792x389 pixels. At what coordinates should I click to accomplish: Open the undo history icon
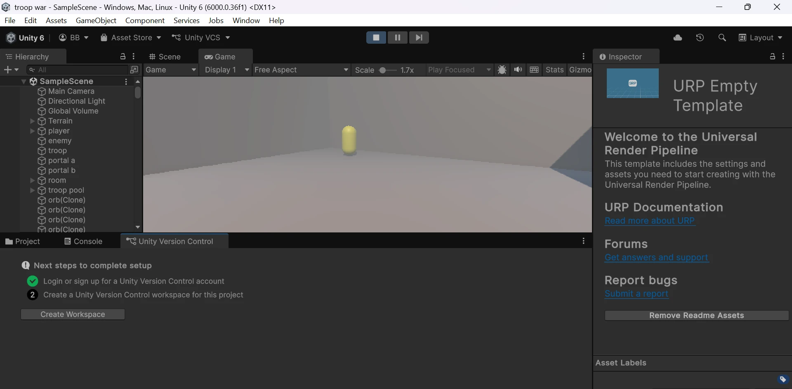click(700, 37)
